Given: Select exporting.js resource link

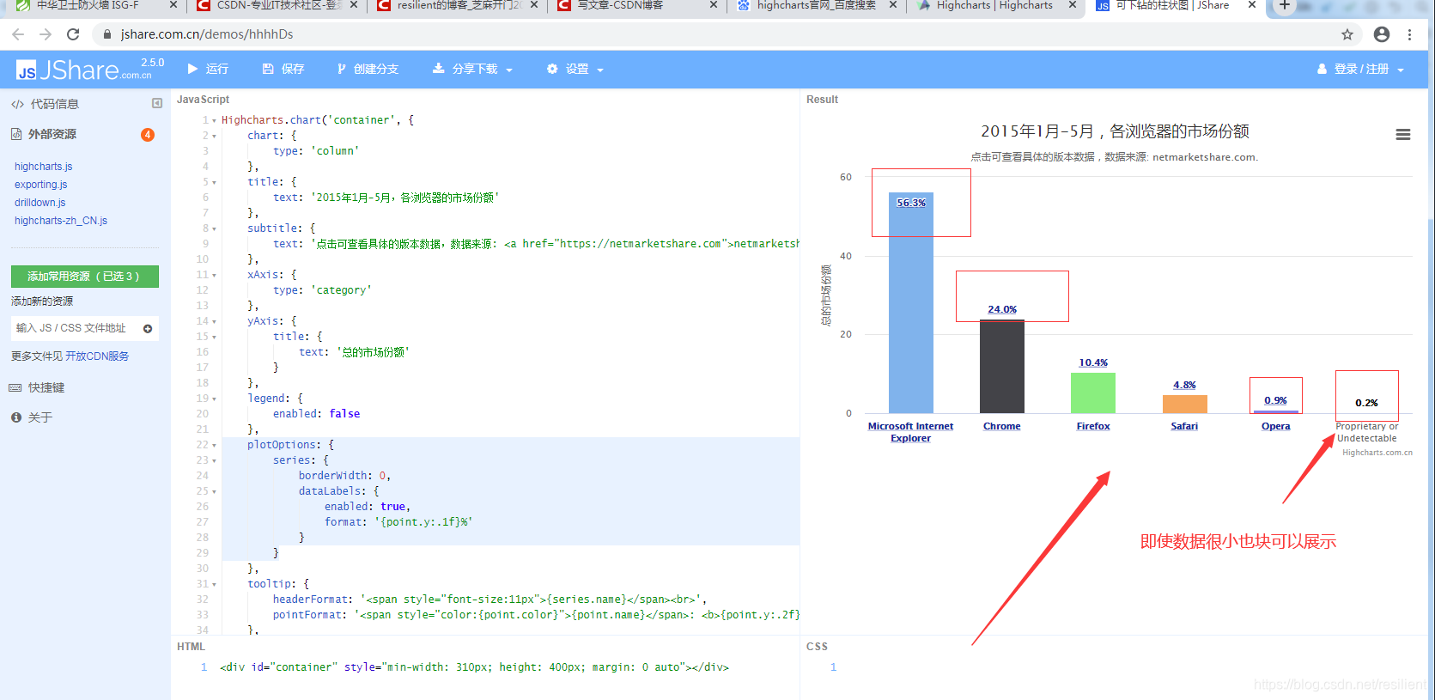Looking at the screenshot, I should pos(40,185).
